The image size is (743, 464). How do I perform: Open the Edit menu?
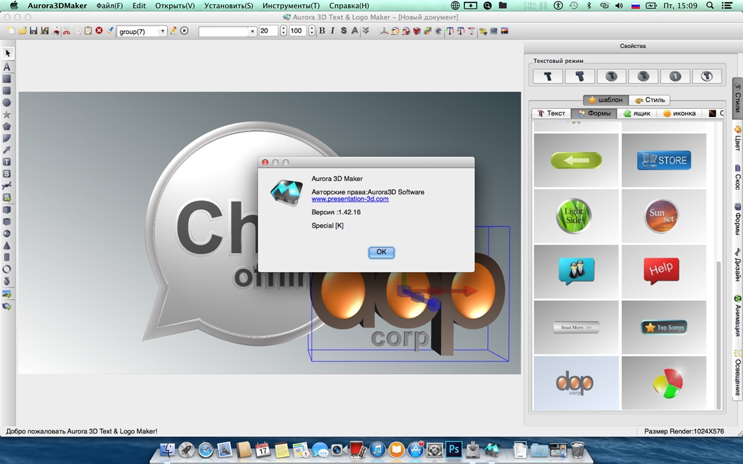point(139,6)
